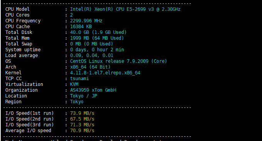
Task: Click the CPU Frequency value 2299.996 MHz
Action: 86,21
